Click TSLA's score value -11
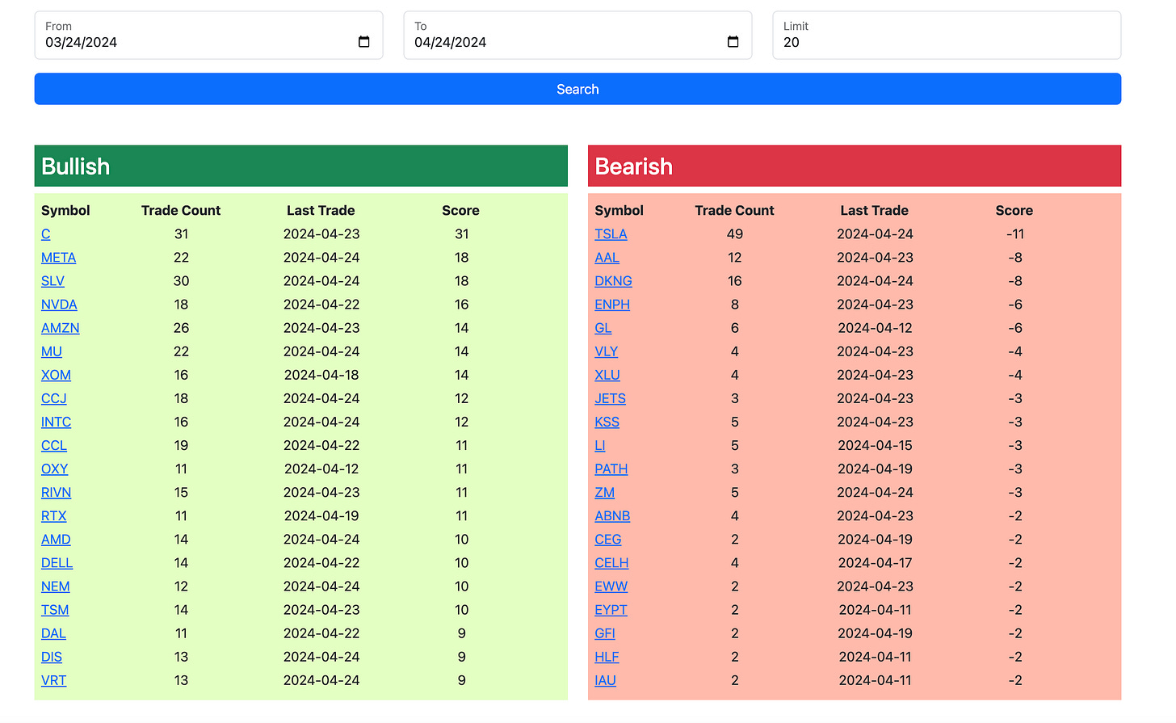Screen dimensions: 1176x723 click(1015, 234)
